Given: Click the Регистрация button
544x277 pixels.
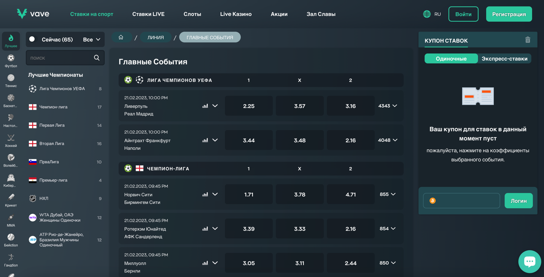Looking at the screenshot, I should point(509,14).
